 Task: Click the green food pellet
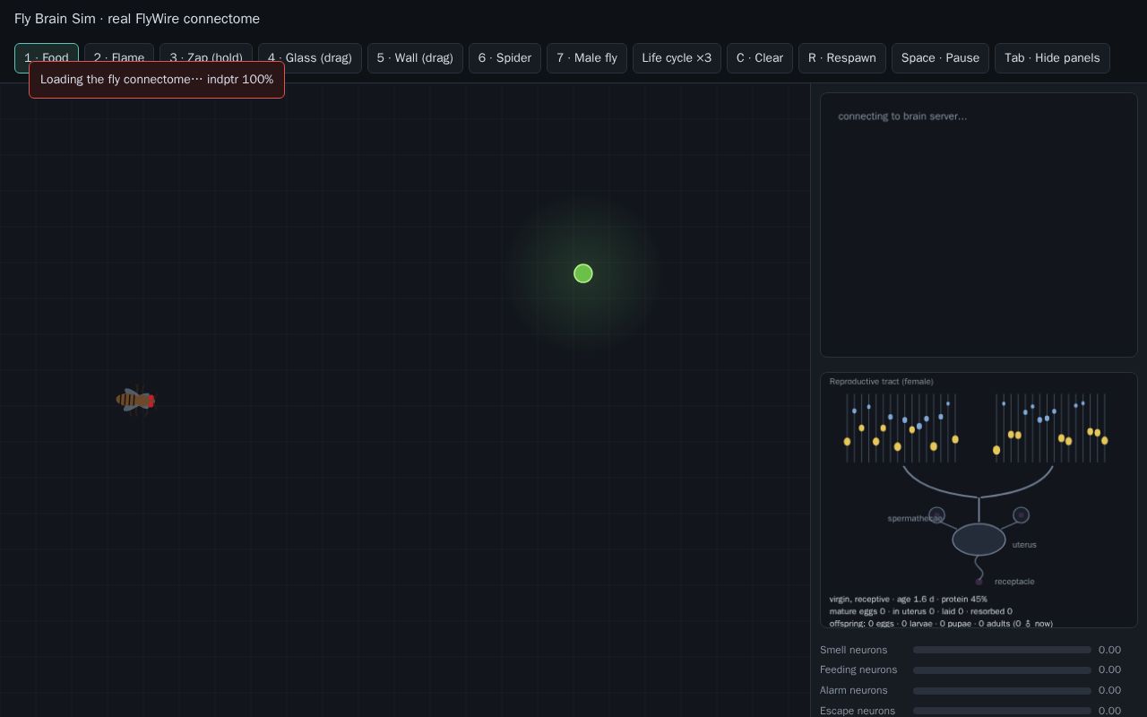[583, 273]
